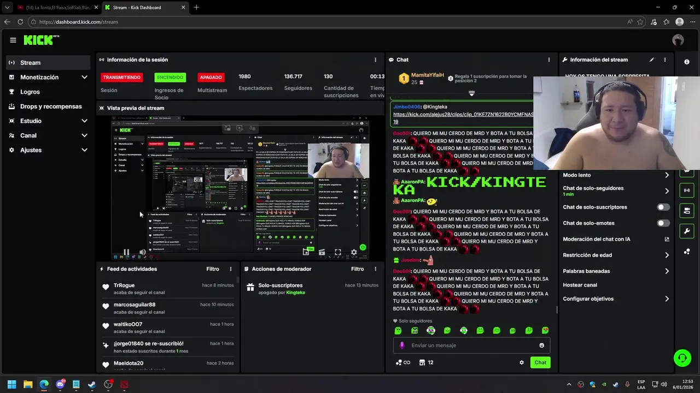Open Feed de actividades three-dot menu
The height and width of the screenshot is (393, 700).
tap(231, 269)
